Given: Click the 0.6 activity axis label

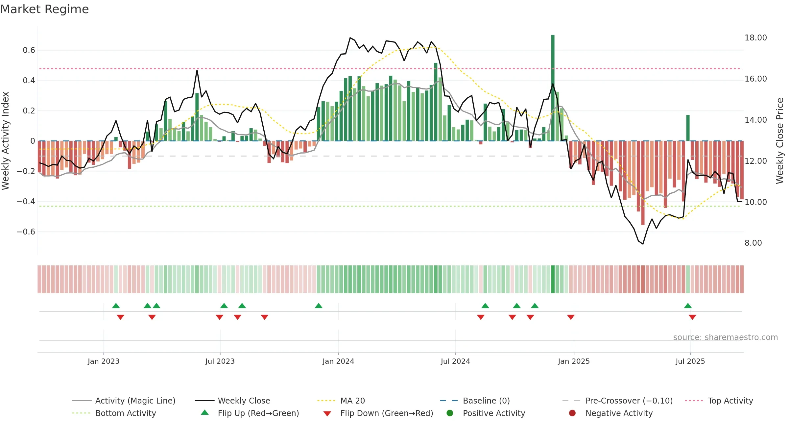Looking at the screenshot, I should coord(29,50).
